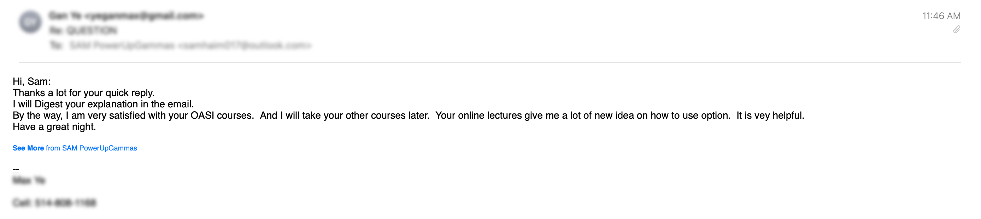The width and height of the screenshot is (981, 219).
Task: Click the double-dash signature separator
Action: (16, 169)
